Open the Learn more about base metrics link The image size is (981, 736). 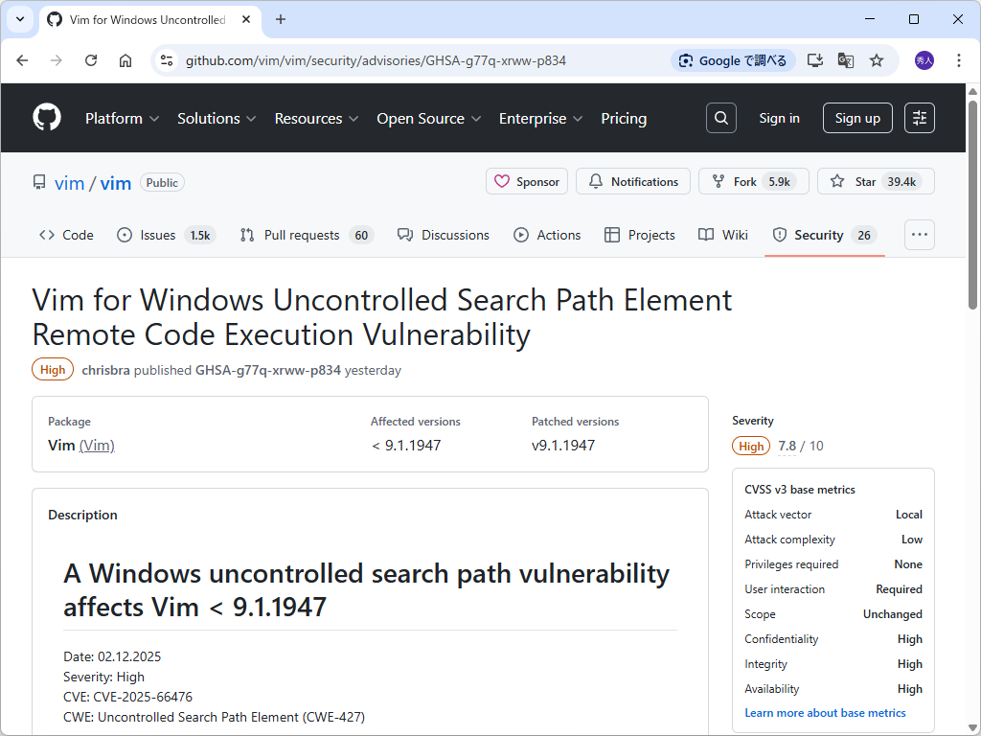[x=825, y=712]
